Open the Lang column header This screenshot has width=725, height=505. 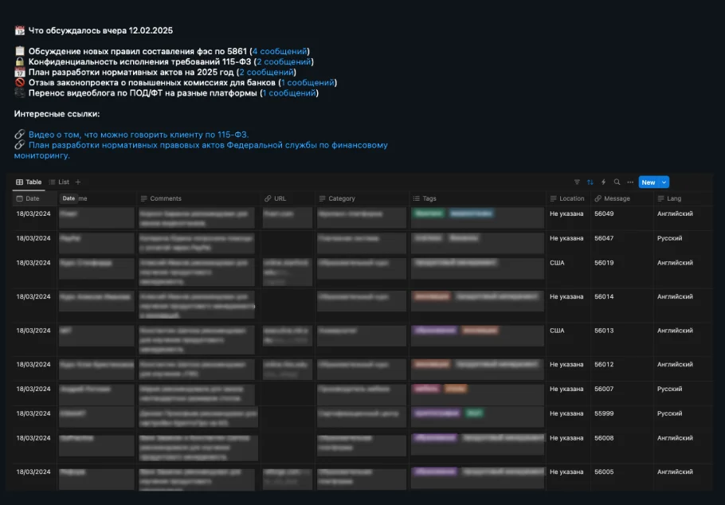pos(674,198)
